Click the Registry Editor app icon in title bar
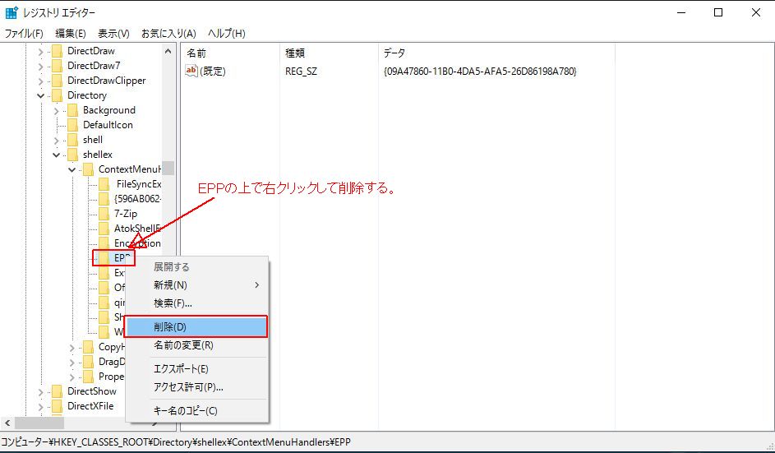The image size is (775, 453). pos(12,12)
